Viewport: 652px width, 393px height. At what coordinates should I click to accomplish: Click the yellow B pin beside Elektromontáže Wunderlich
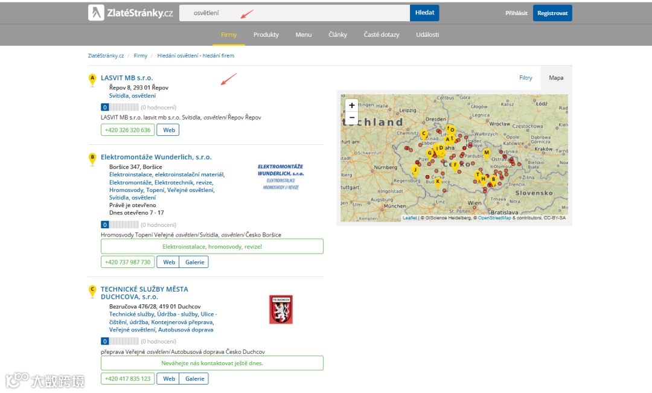[x=92, y=159]
